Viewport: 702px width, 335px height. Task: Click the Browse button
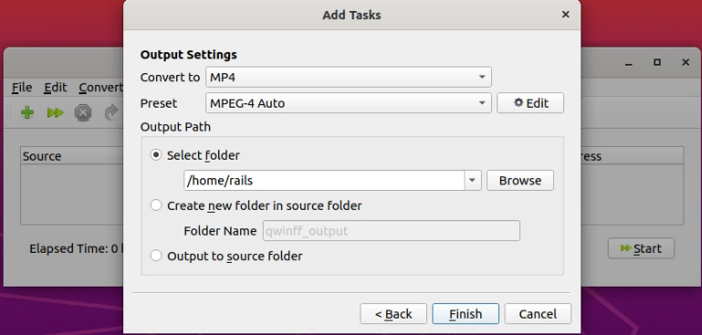point(520,181)
